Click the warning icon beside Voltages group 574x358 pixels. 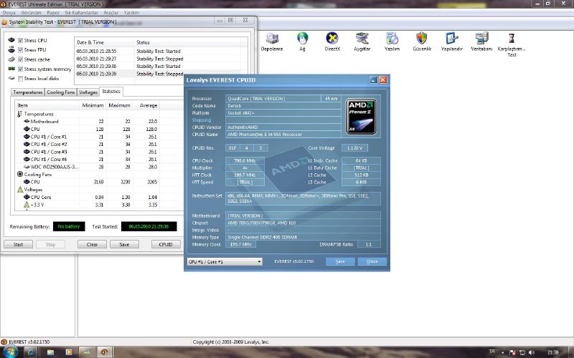[20, 190]
